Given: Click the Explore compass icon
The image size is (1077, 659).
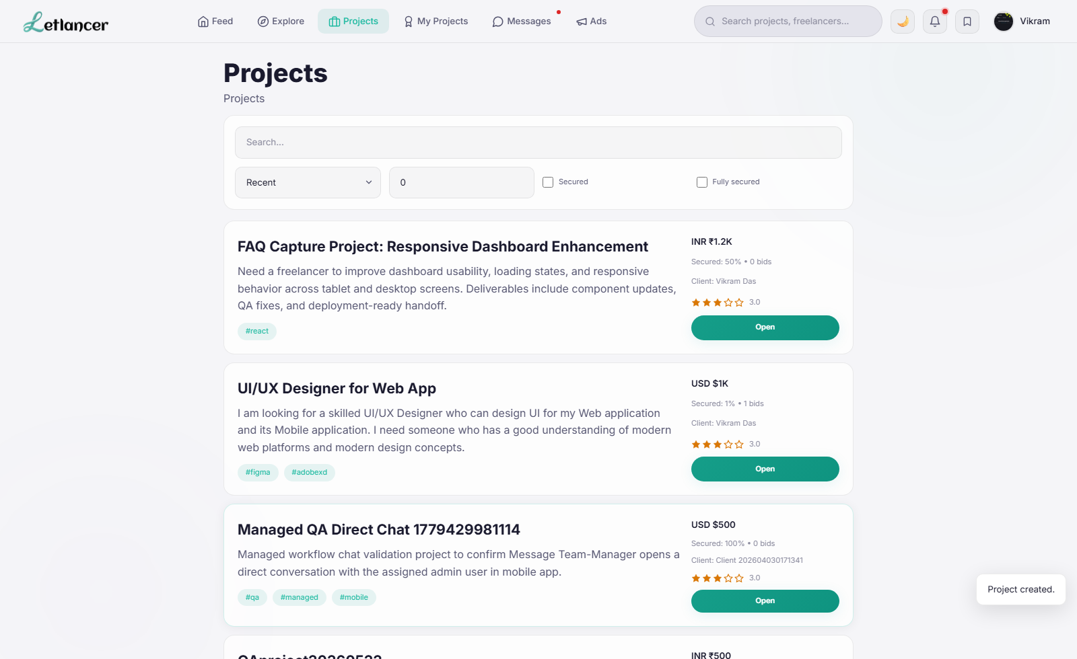Looking at the screenshot, I should click(263, 22).
